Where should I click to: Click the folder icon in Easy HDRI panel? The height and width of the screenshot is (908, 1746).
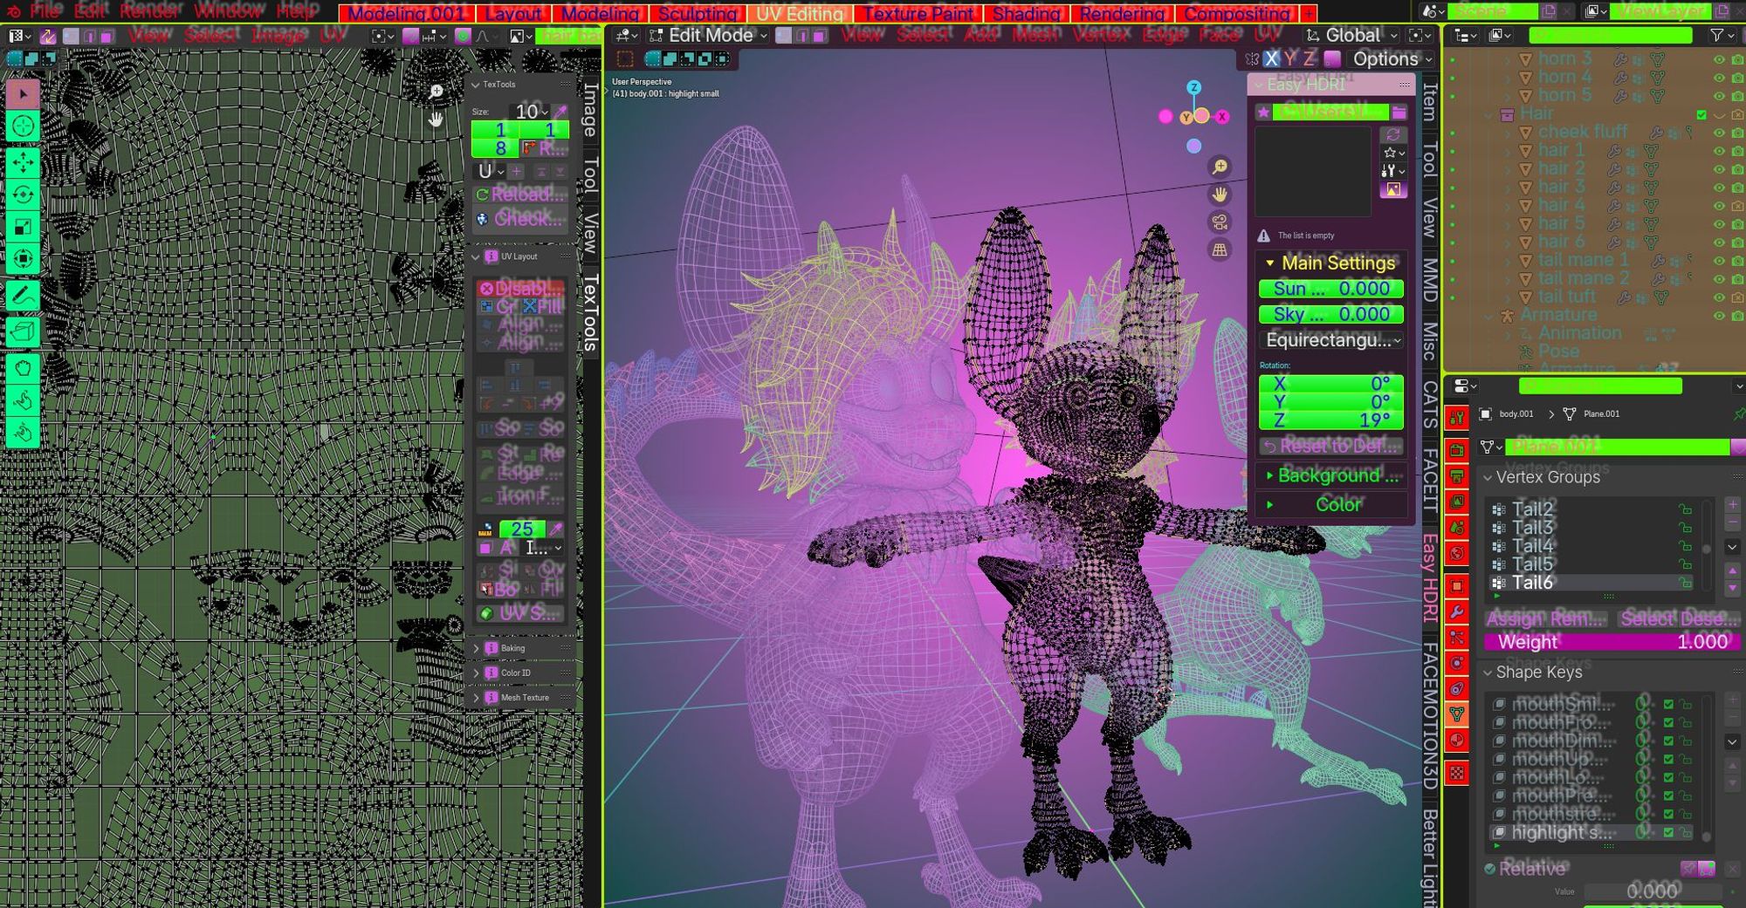coord(1399,112)
